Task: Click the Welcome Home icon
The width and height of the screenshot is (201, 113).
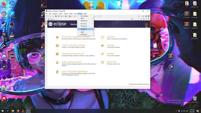Action: coord(132,19)
